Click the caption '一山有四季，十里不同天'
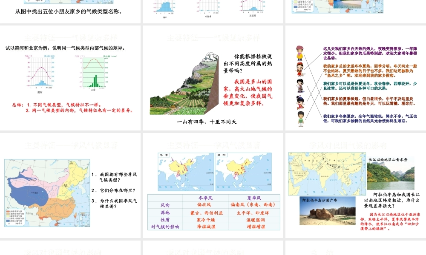This screenshot has width=426, height=255. 207,122
